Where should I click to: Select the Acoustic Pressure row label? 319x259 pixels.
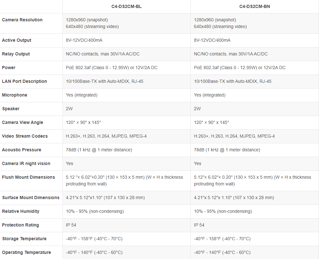coord(22,150)
